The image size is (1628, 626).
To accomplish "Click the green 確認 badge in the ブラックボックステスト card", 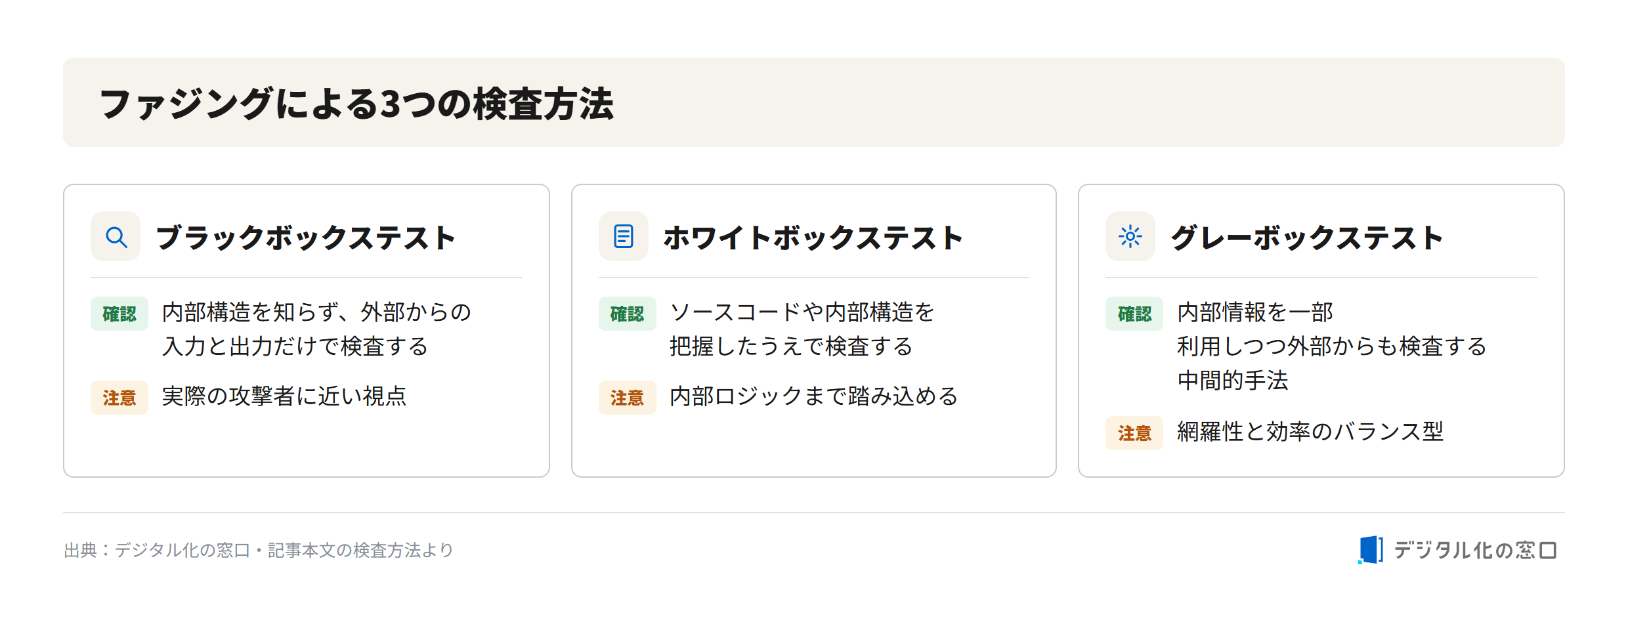I will (119, 314).
